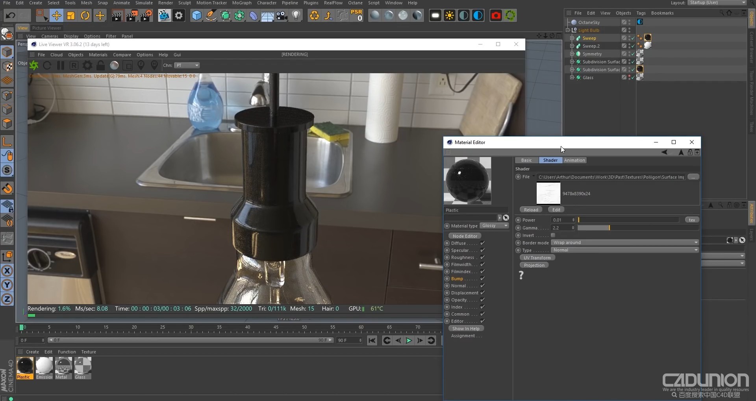Toggle the Roughness channel checkbox
The image size is (756, 401).
click(x=482, y=257)
